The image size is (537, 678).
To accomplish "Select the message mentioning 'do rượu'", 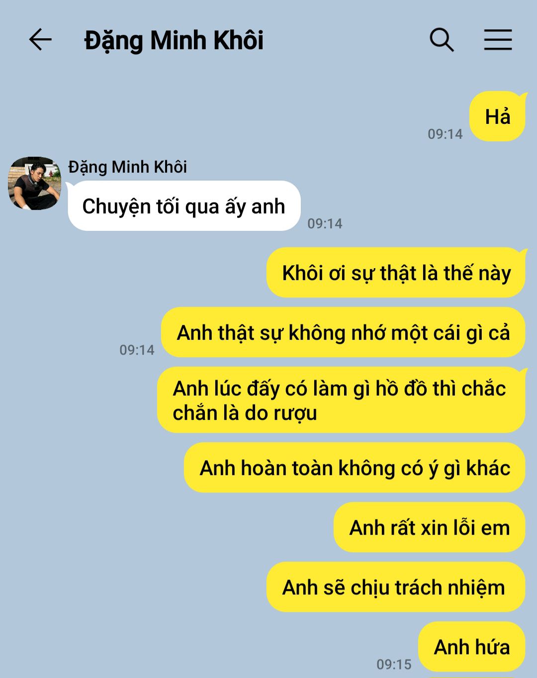I will (x=341, y=400).
